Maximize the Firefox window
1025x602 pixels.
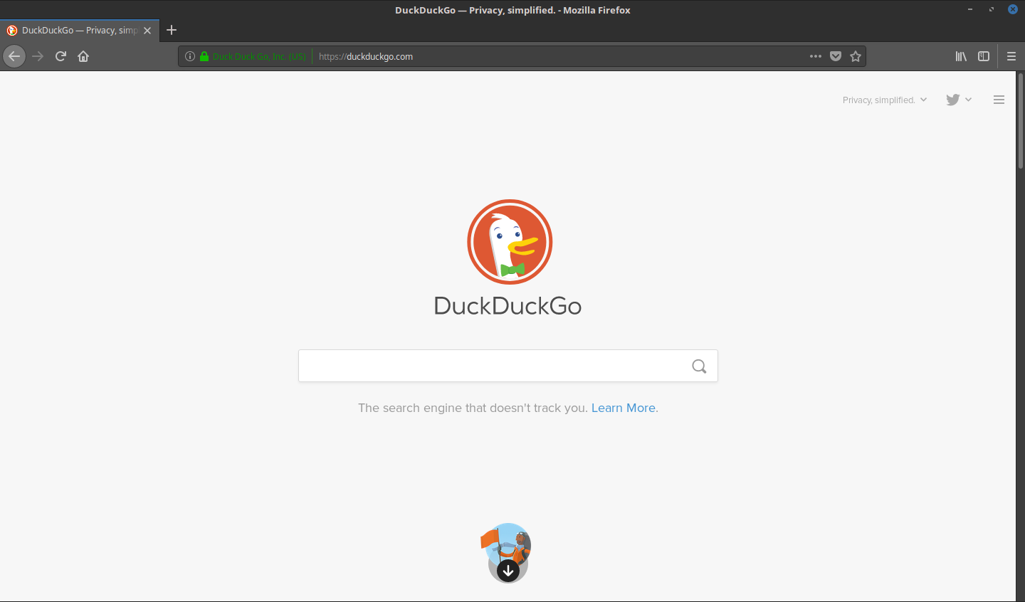(991, 9)
